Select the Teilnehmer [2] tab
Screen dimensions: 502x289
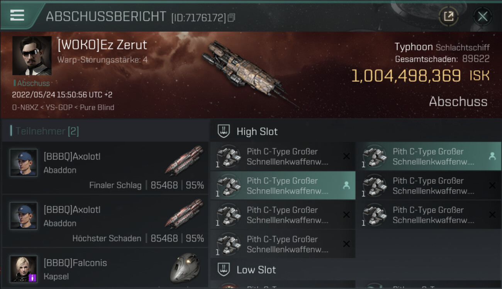tap(47, 131)
